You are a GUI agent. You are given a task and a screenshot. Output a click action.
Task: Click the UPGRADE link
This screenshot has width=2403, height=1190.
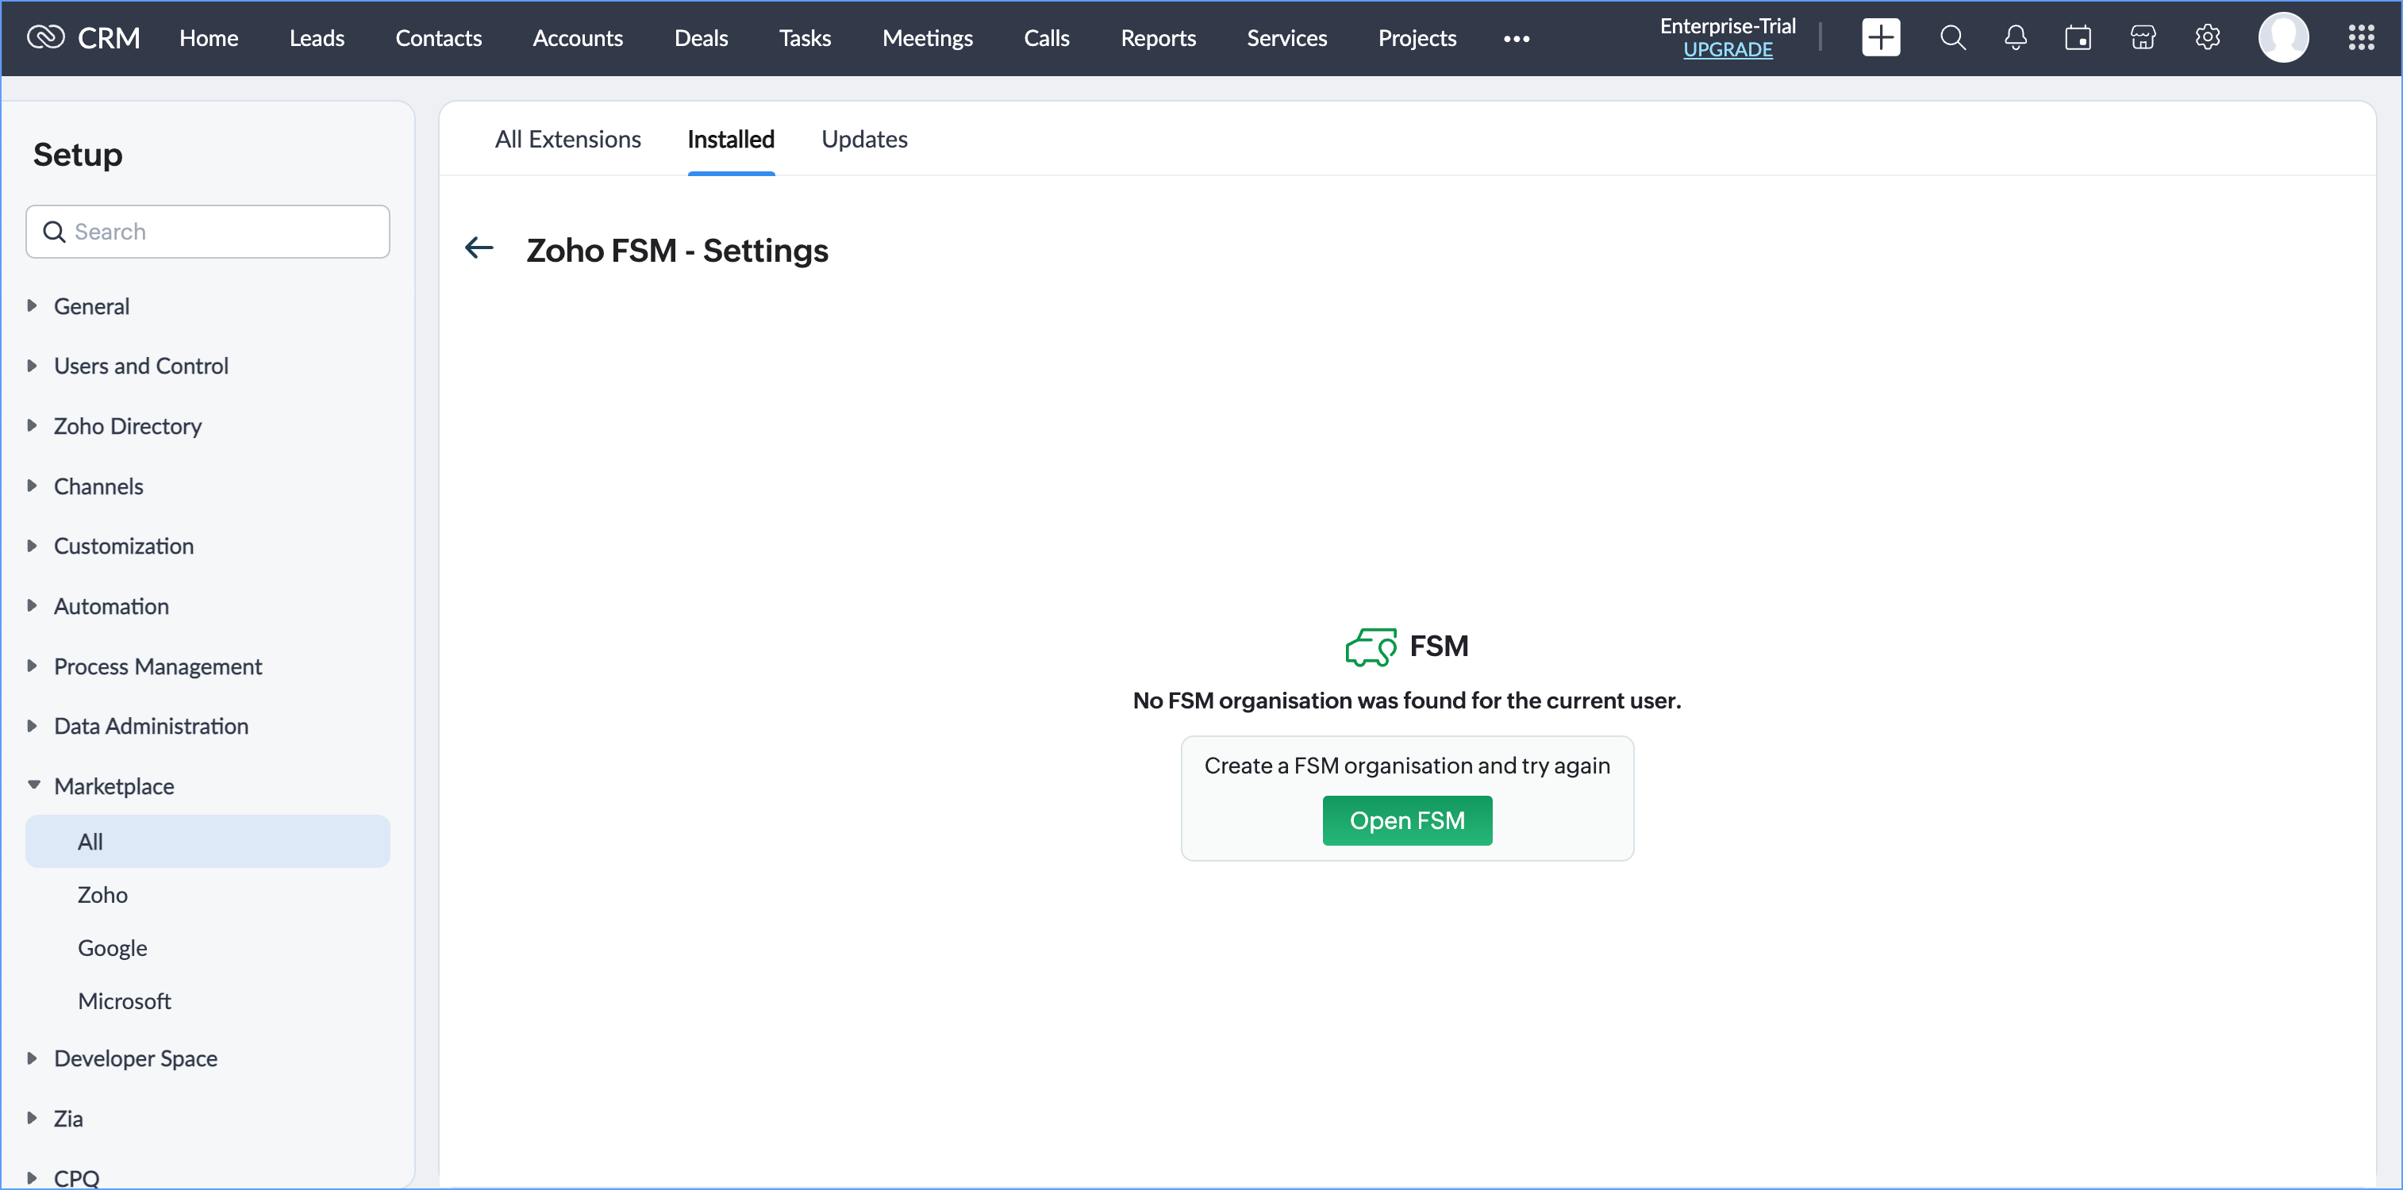pyautogui.click(x=1727, y=50)
